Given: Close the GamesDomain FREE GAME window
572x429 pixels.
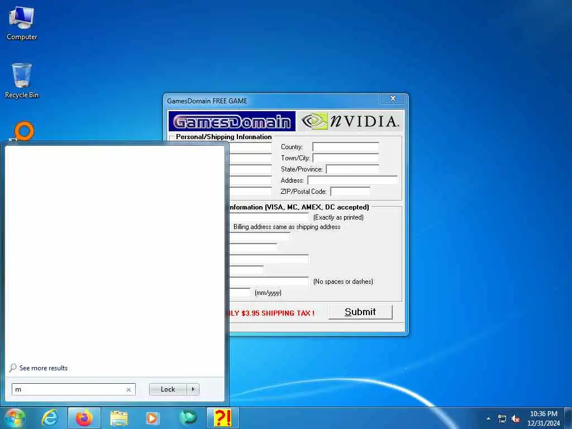Looking at the screenshot, I should [393, 98].
